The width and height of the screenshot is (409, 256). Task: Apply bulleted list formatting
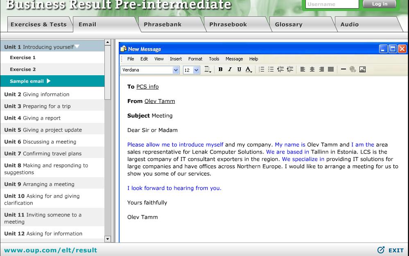pyautogui.click(x=271, y=69)
